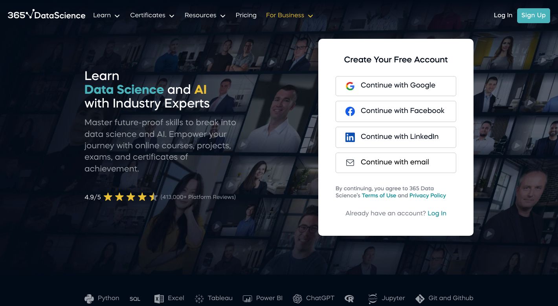Click the Tableau logo icon
This screenshot has width=558, height=306.
coord(199,299)
